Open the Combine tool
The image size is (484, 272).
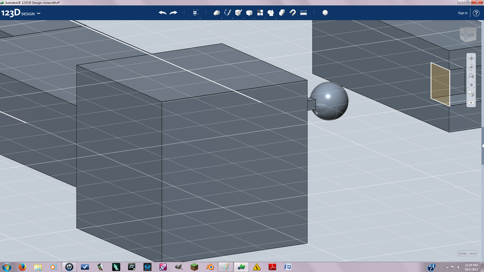click(x=282, y=13)
